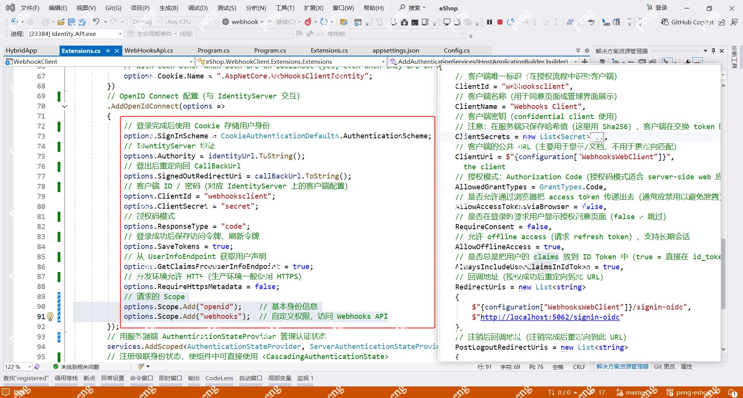Click the split editor window icon

click(x=585, y=61)
